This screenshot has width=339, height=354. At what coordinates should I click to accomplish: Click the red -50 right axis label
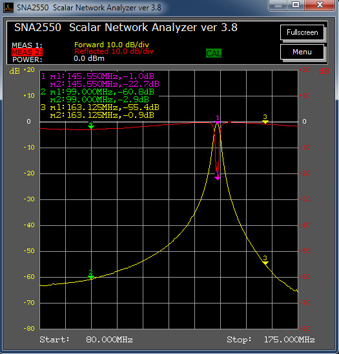(x=305, y=251)
